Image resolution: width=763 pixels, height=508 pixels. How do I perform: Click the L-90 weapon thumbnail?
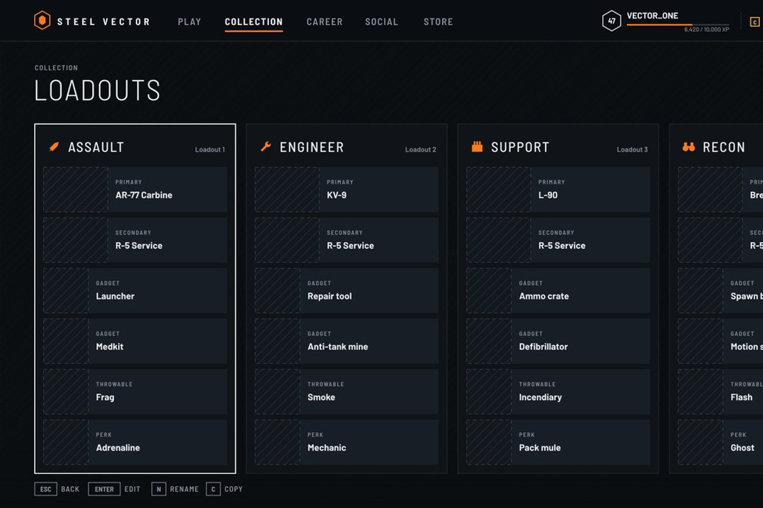(x=499, y=189)
